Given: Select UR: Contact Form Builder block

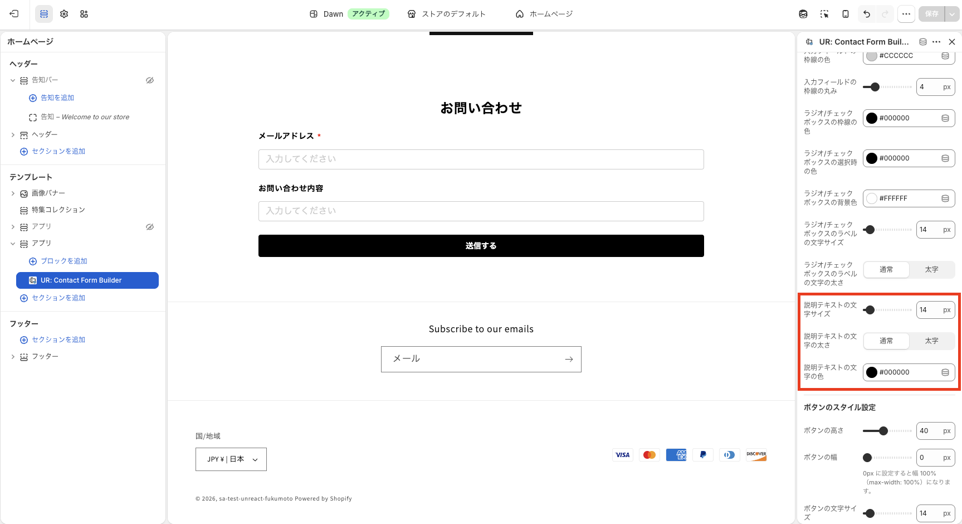Looking at the screenshot, I should click(x=87, y=280).
